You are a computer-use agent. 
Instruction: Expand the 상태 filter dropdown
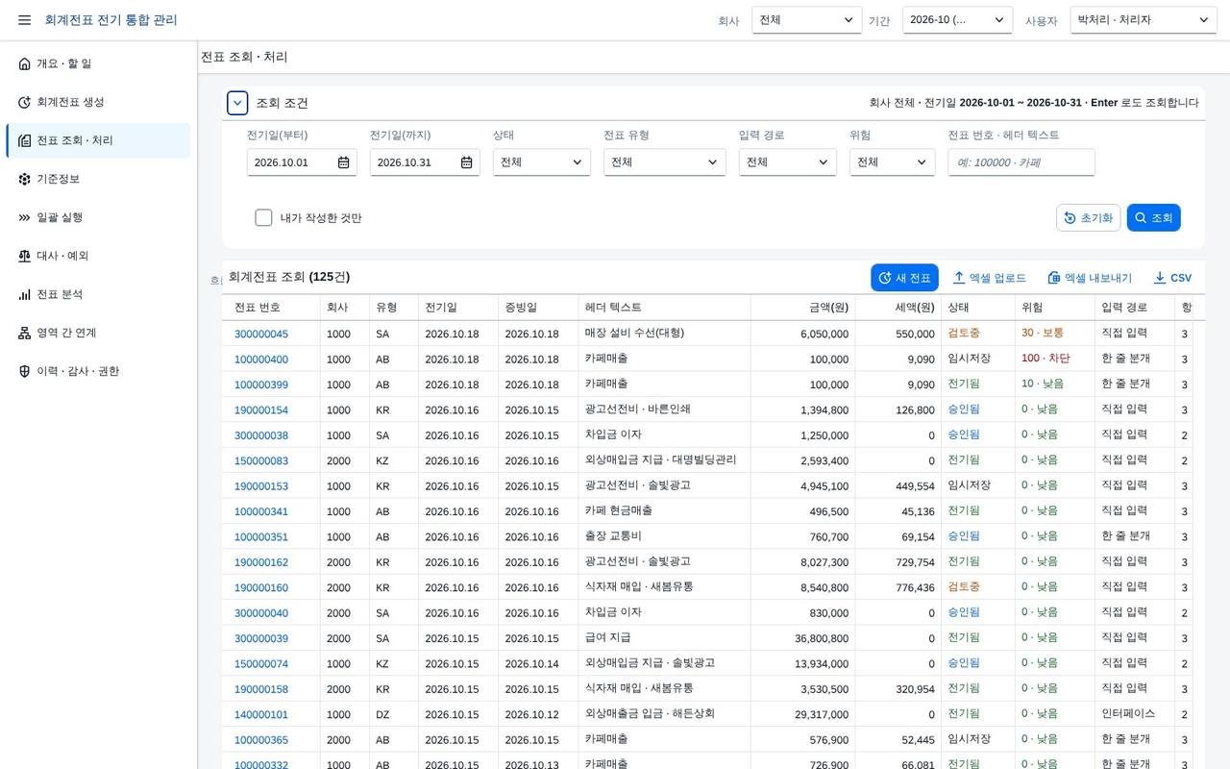point(542,162)
